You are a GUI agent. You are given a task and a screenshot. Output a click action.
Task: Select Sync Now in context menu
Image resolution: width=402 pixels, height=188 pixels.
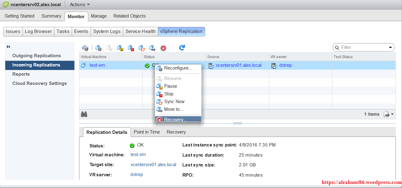(x=174, y=102)
